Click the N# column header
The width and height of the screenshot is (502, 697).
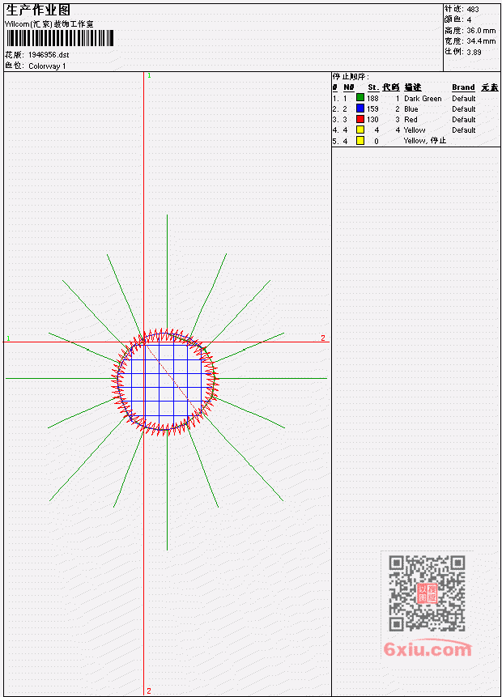[x=349, y=87]
